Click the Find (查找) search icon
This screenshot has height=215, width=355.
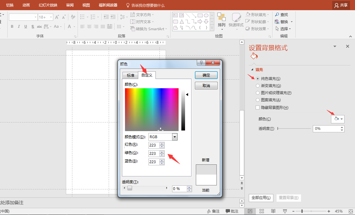[277, 14]
